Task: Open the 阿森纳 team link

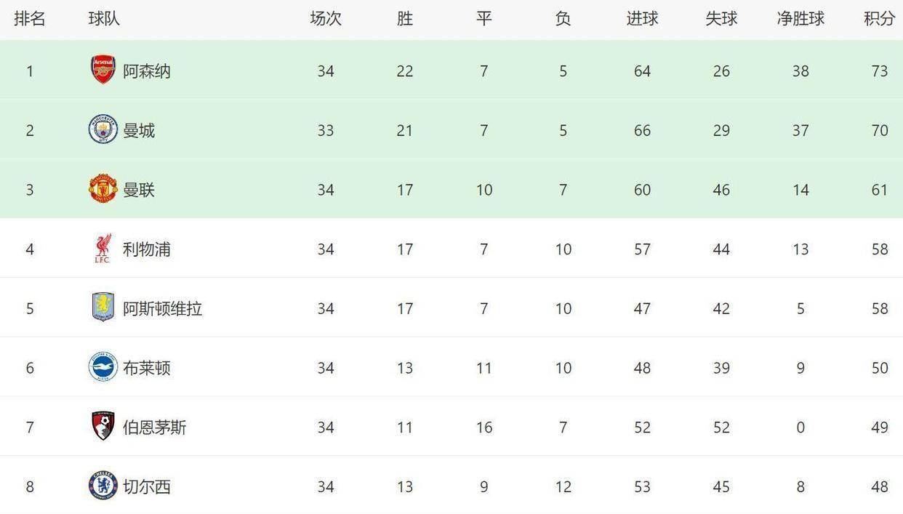Action: 147,71
